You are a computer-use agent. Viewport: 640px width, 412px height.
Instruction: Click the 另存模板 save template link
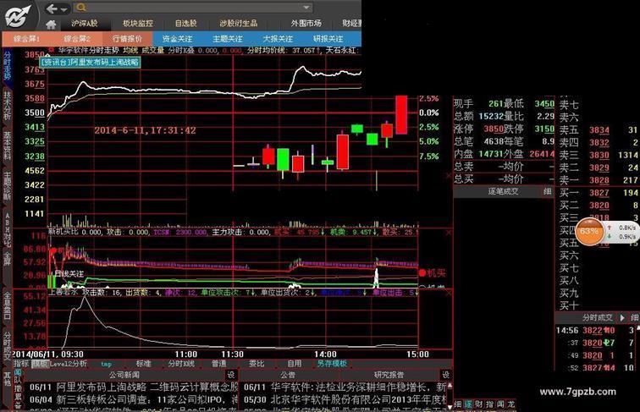(x=332, y=364)
